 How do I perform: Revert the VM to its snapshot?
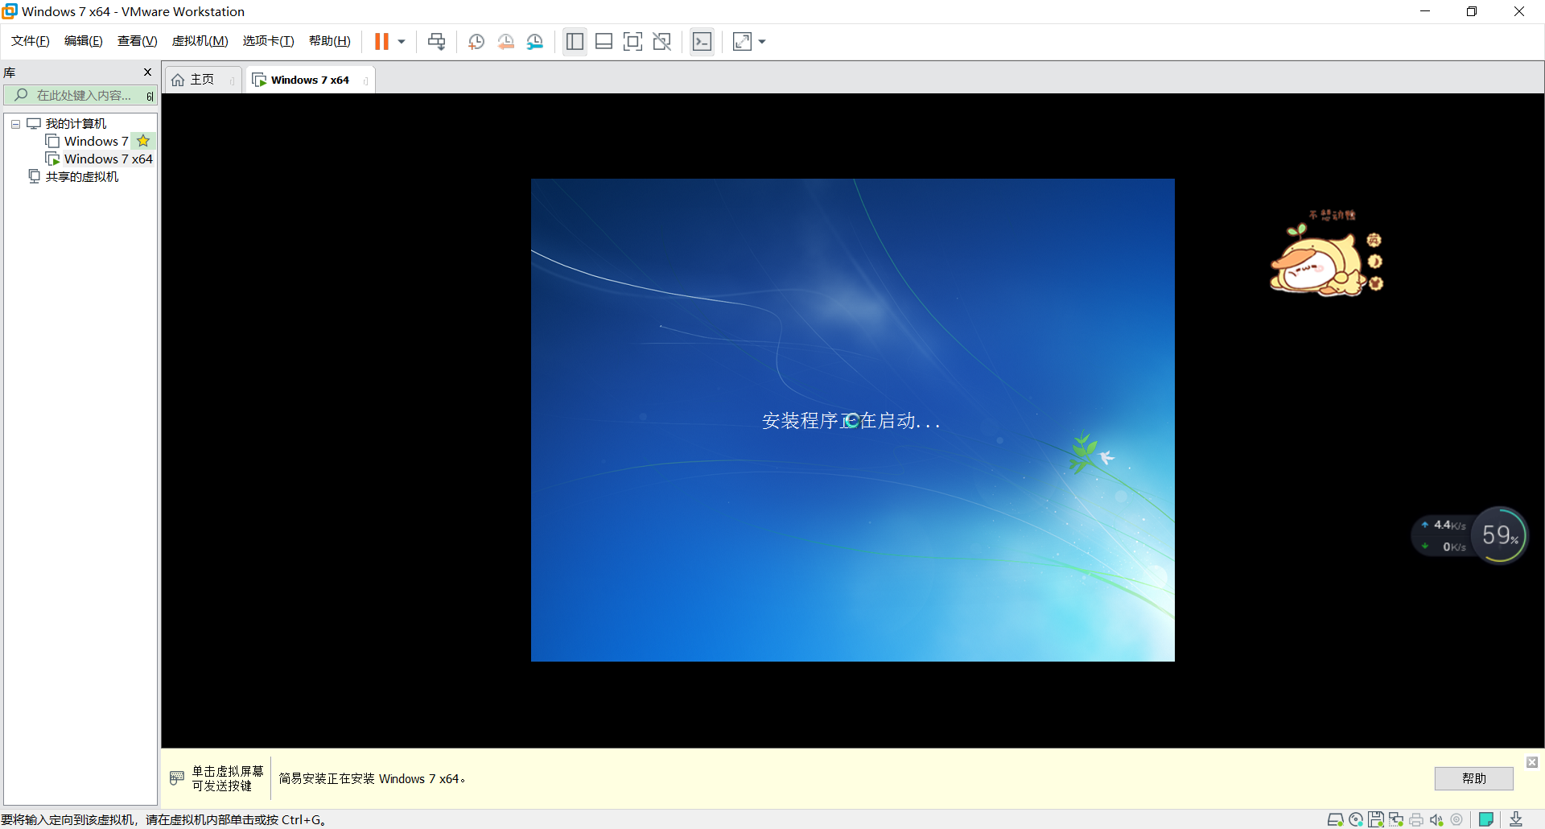tap(506, 41)
